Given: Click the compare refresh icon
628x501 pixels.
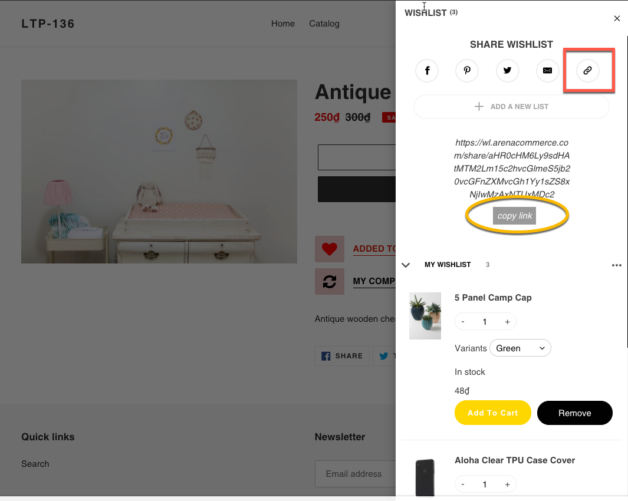Looking at the screenshot, I should 329,282.
